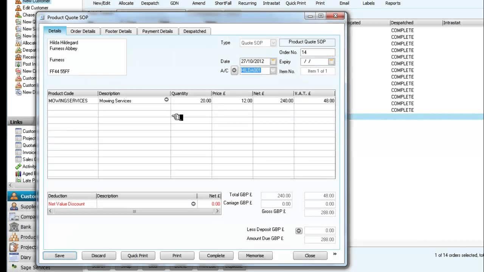
Task: Open the Bank module icon
Action: pos(14,227)
